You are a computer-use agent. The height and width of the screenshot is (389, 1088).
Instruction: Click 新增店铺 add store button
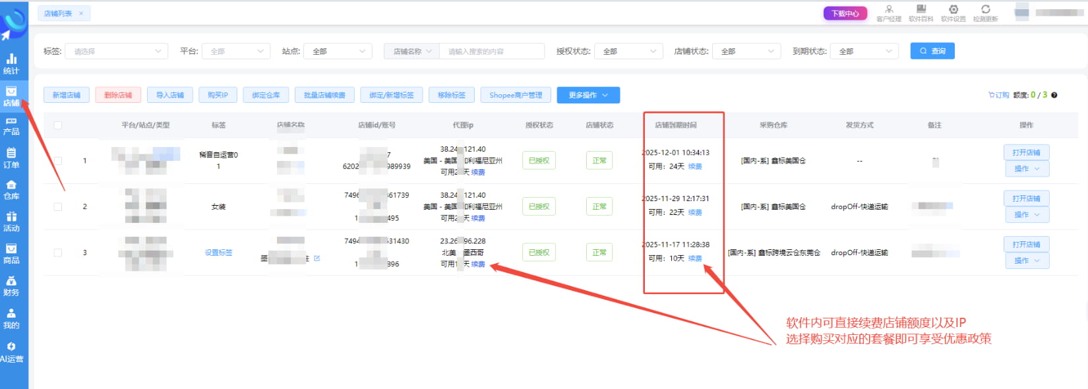pos(67,95)
